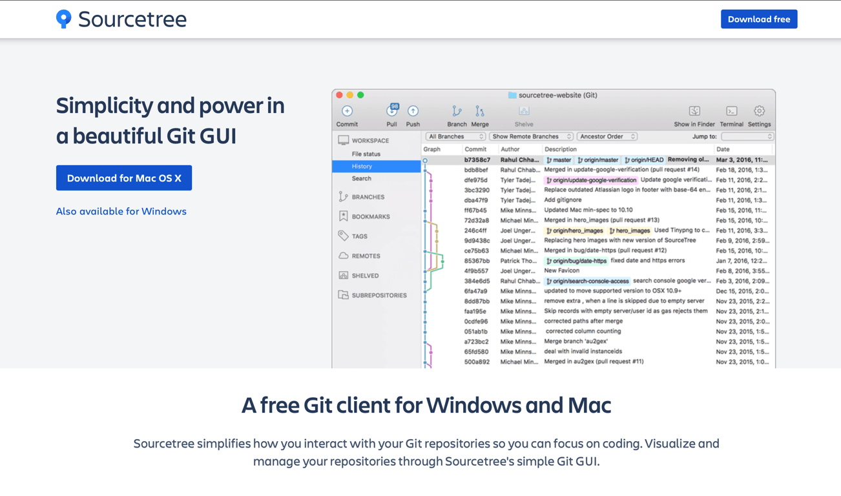Expand the BOOKMARKS section label
841x496 pixels.
[371, 216]
